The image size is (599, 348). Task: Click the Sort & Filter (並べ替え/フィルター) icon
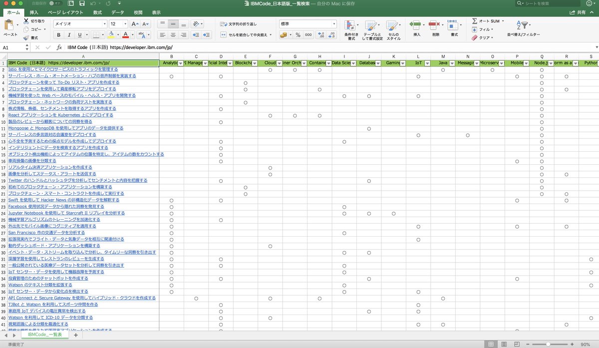point(523,25)
